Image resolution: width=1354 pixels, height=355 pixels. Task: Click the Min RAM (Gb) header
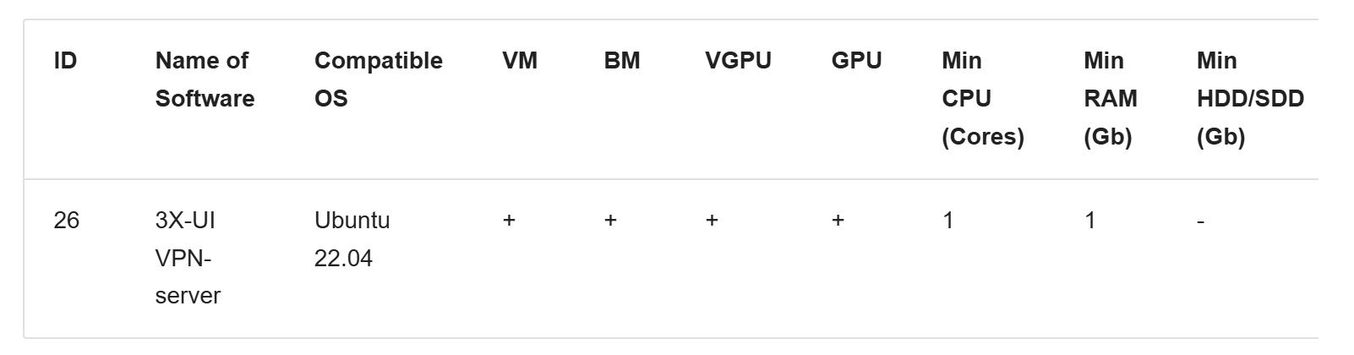[1110, 98]
